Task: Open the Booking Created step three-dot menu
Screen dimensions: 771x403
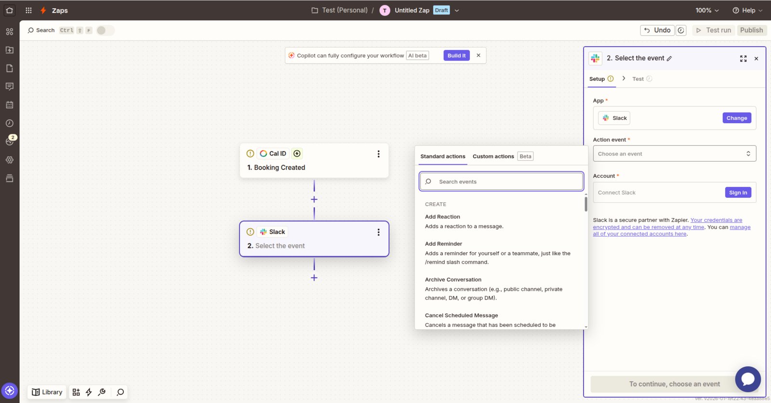Action: (378, 154)
